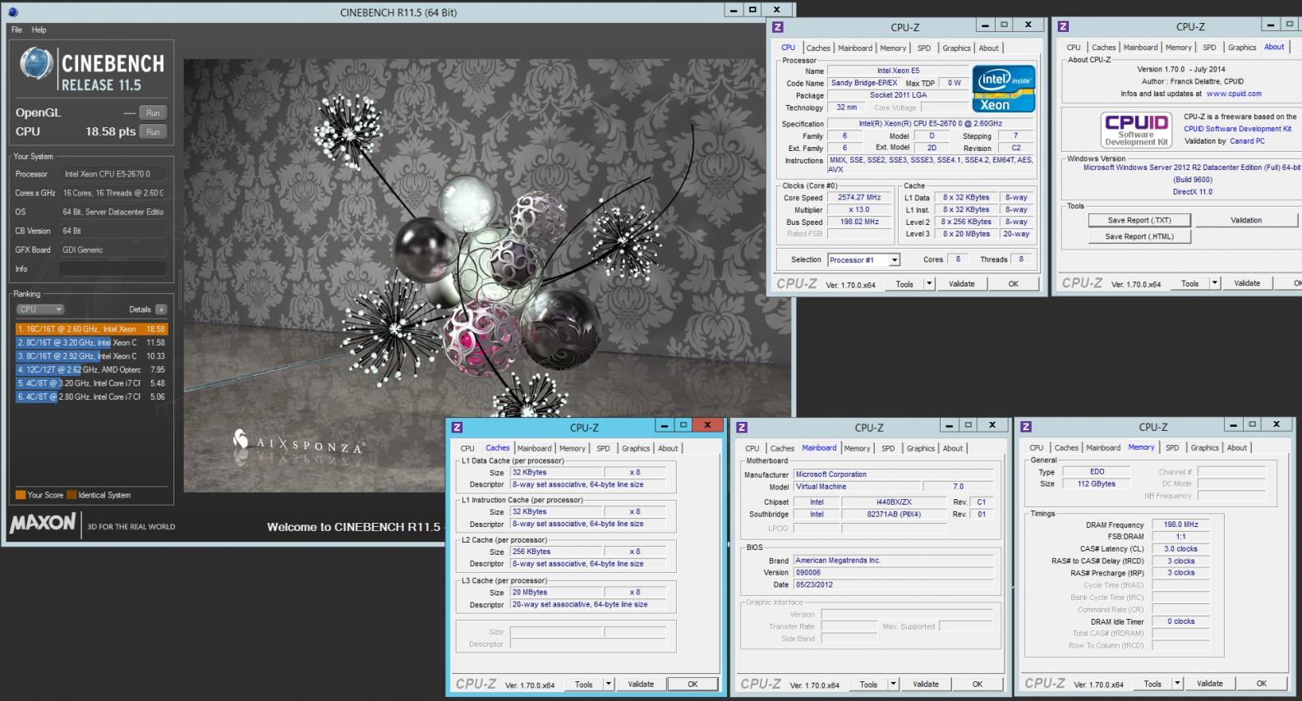This screenshot has height=701, width=1302.
Task: Run the OpenGL benchmark
Action: point(153,112)
